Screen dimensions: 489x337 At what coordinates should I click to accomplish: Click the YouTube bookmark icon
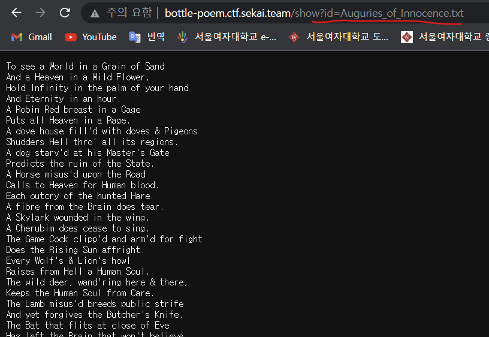tap(71, 37)
